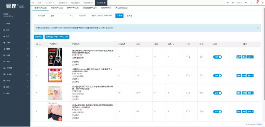Viewport: 265px width, 127px height.
Task: Toggle the status switch for product 5
Action: click(218, 75)
